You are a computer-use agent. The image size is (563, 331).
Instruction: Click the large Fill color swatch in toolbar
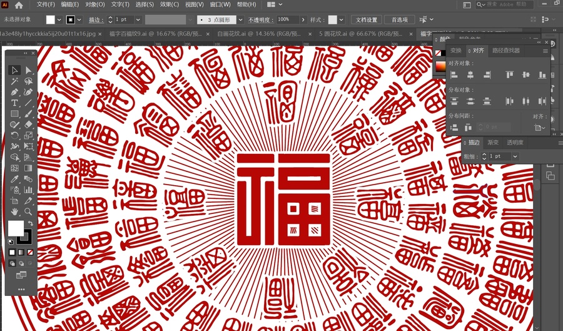tap(16, 228)
